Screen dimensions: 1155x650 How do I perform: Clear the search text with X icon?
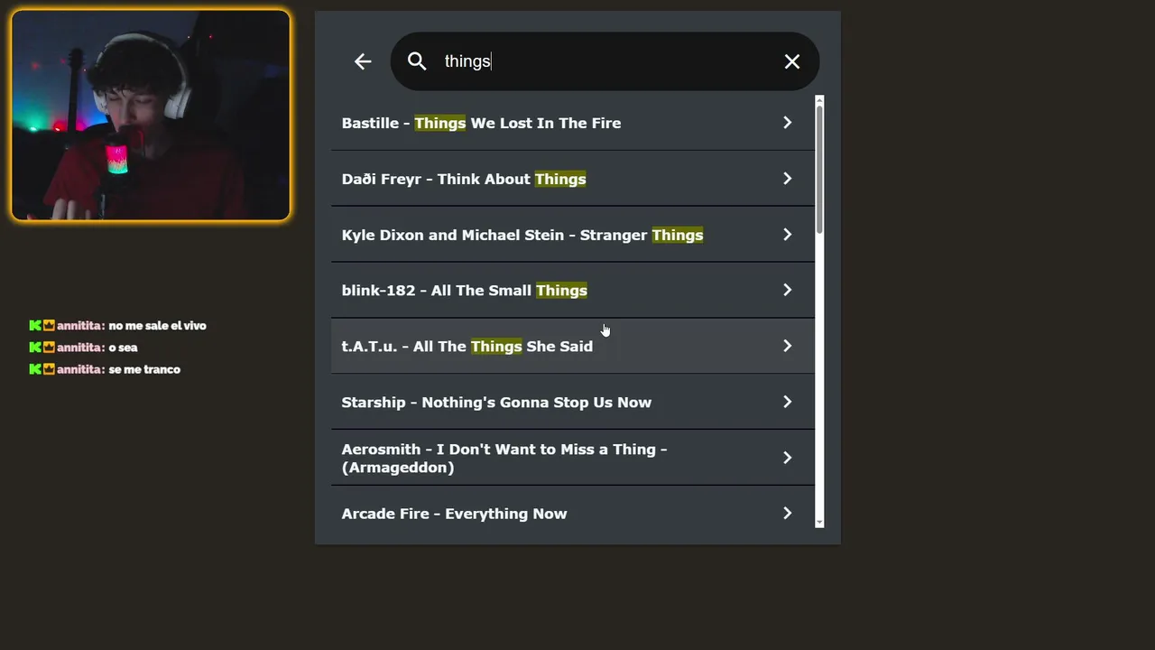tap(791, 61)
